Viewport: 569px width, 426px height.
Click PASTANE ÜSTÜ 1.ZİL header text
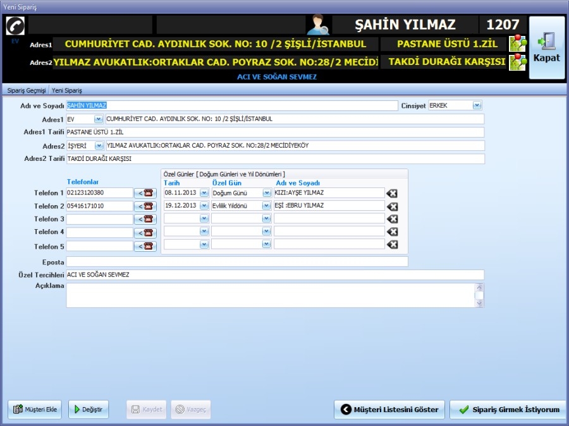447,44
